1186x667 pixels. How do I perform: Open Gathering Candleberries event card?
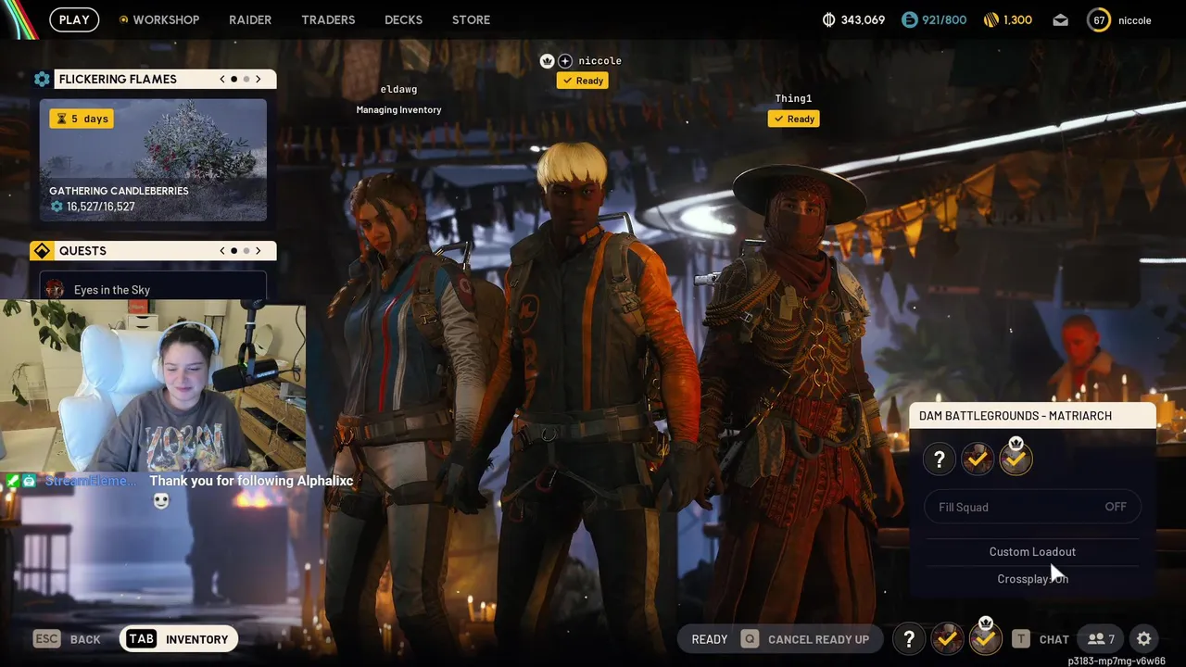153,159
